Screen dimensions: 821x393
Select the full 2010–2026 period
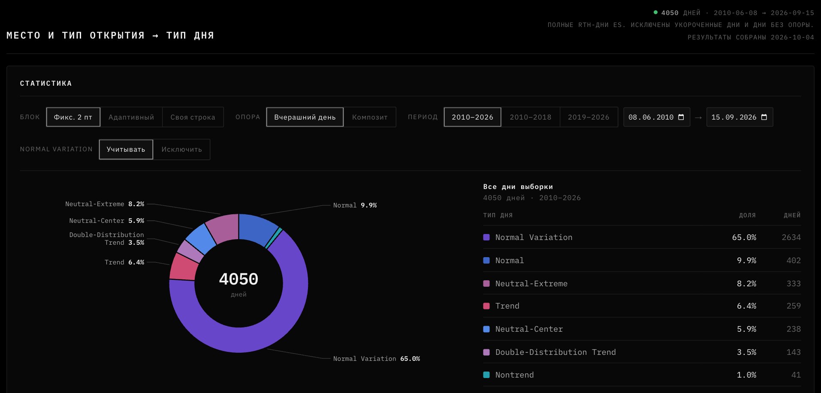tap(472, 117)
